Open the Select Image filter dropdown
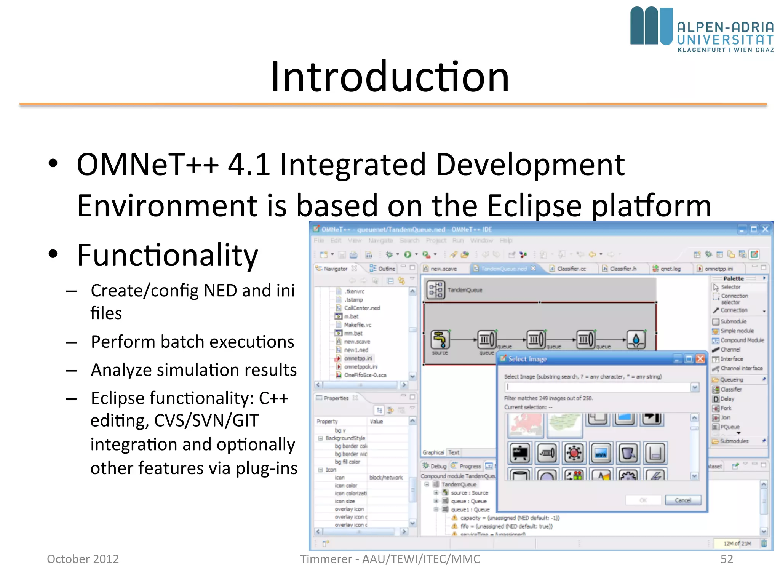The image size is (780, 585). pyautogui.click(x=695, y=387)
